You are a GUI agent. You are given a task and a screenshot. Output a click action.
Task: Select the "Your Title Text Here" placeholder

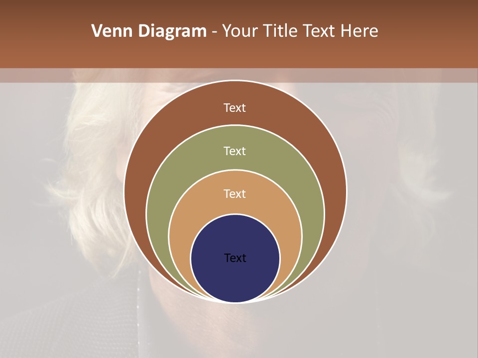click(x=299, y=31)
